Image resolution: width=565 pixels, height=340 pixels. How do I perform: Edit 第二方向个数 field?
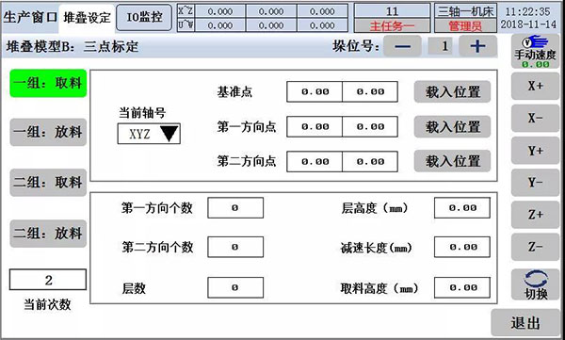pos(235,247)
